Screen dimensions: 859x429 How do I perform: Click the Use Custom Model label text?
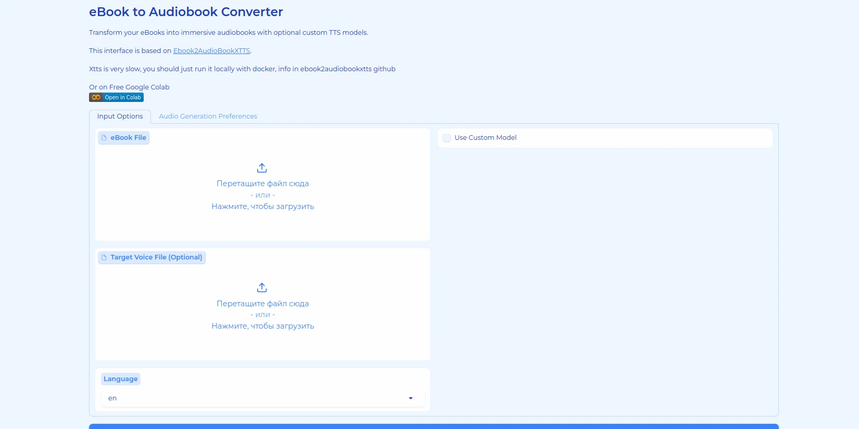tap(485, 138)
